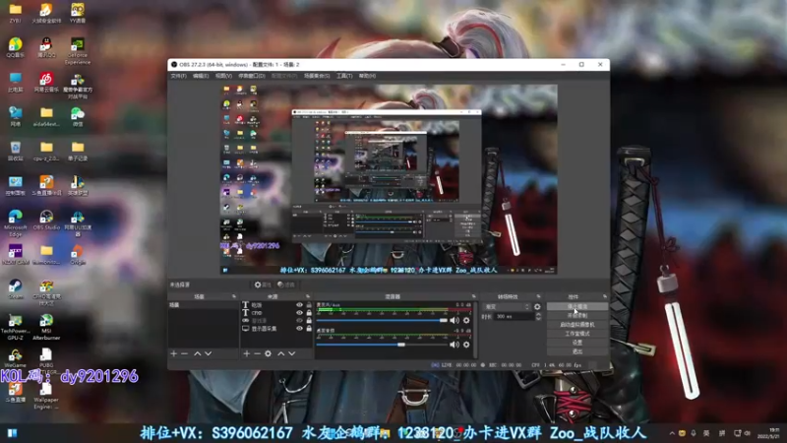Screen dimensions: 787x443
Task: Pop out the 来源 dock with its header icon
Action: (x=308, y=297)
